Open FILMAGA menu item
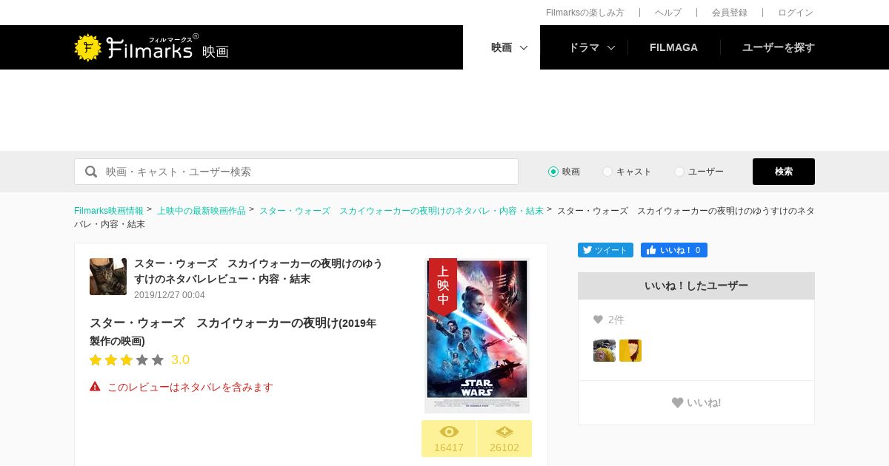889x466 pixels. click(673, 47)
